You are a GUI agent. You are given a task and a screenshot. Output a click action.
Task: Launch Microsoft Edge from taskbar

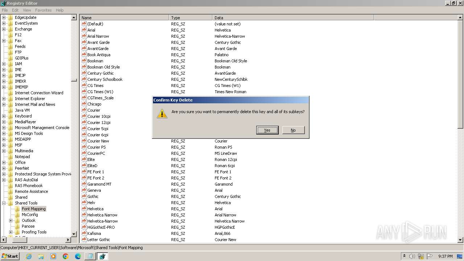click(x=78, y=256)
